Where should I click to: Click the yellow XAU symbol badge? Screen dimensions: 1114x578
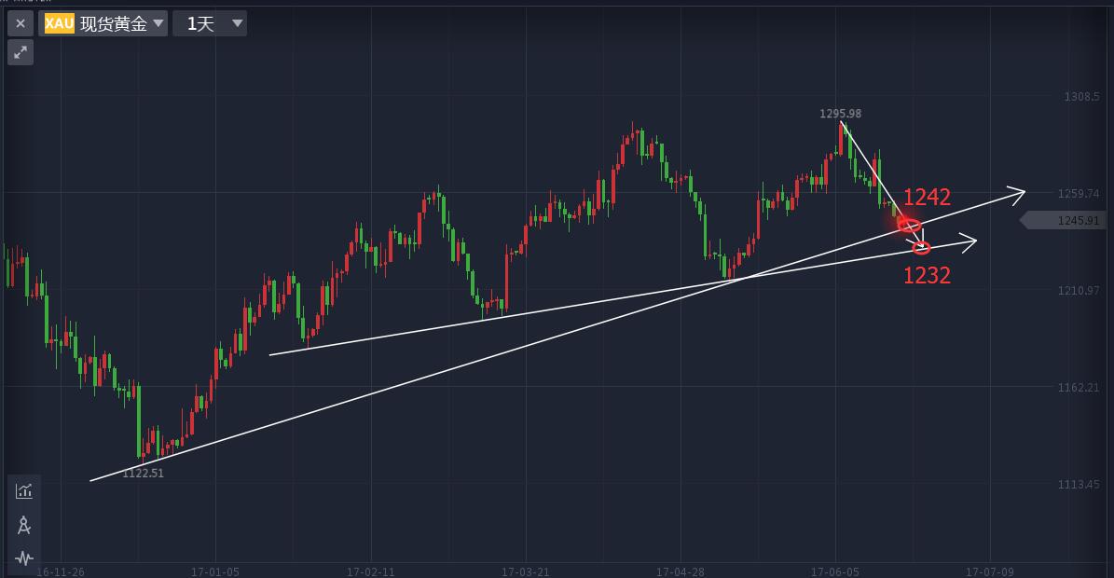click(x=60, y=23)
